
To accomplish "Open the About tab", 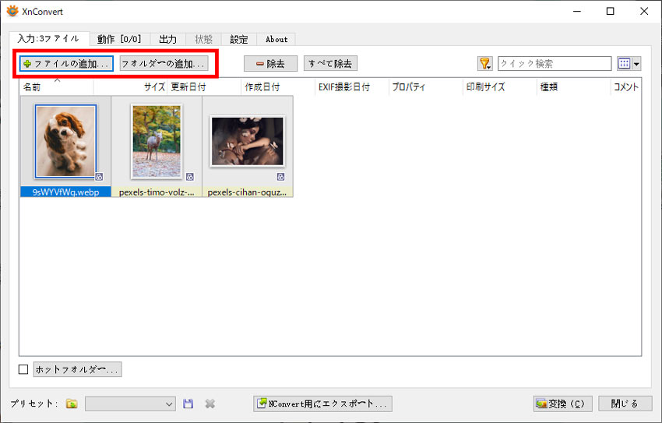I will click(276, 39).
